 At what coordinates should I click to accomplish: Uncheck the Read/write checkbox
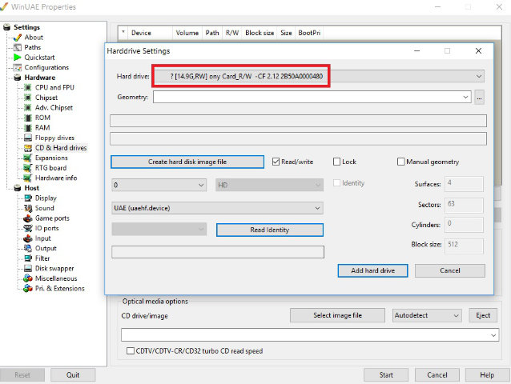click(x=276, y=162)
